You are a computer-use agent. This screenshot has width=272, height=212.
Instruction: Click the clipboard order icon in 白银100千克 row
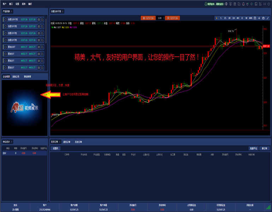tap(39, 19)
